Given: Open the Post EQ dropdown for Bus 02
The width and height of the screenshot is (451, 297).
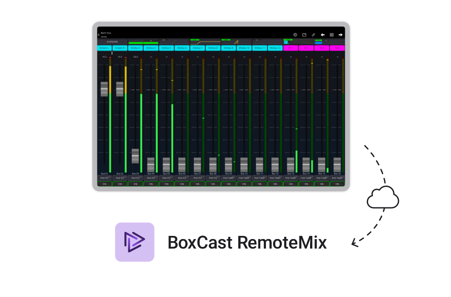Looking at the screenshot, I should pos(120,178).
